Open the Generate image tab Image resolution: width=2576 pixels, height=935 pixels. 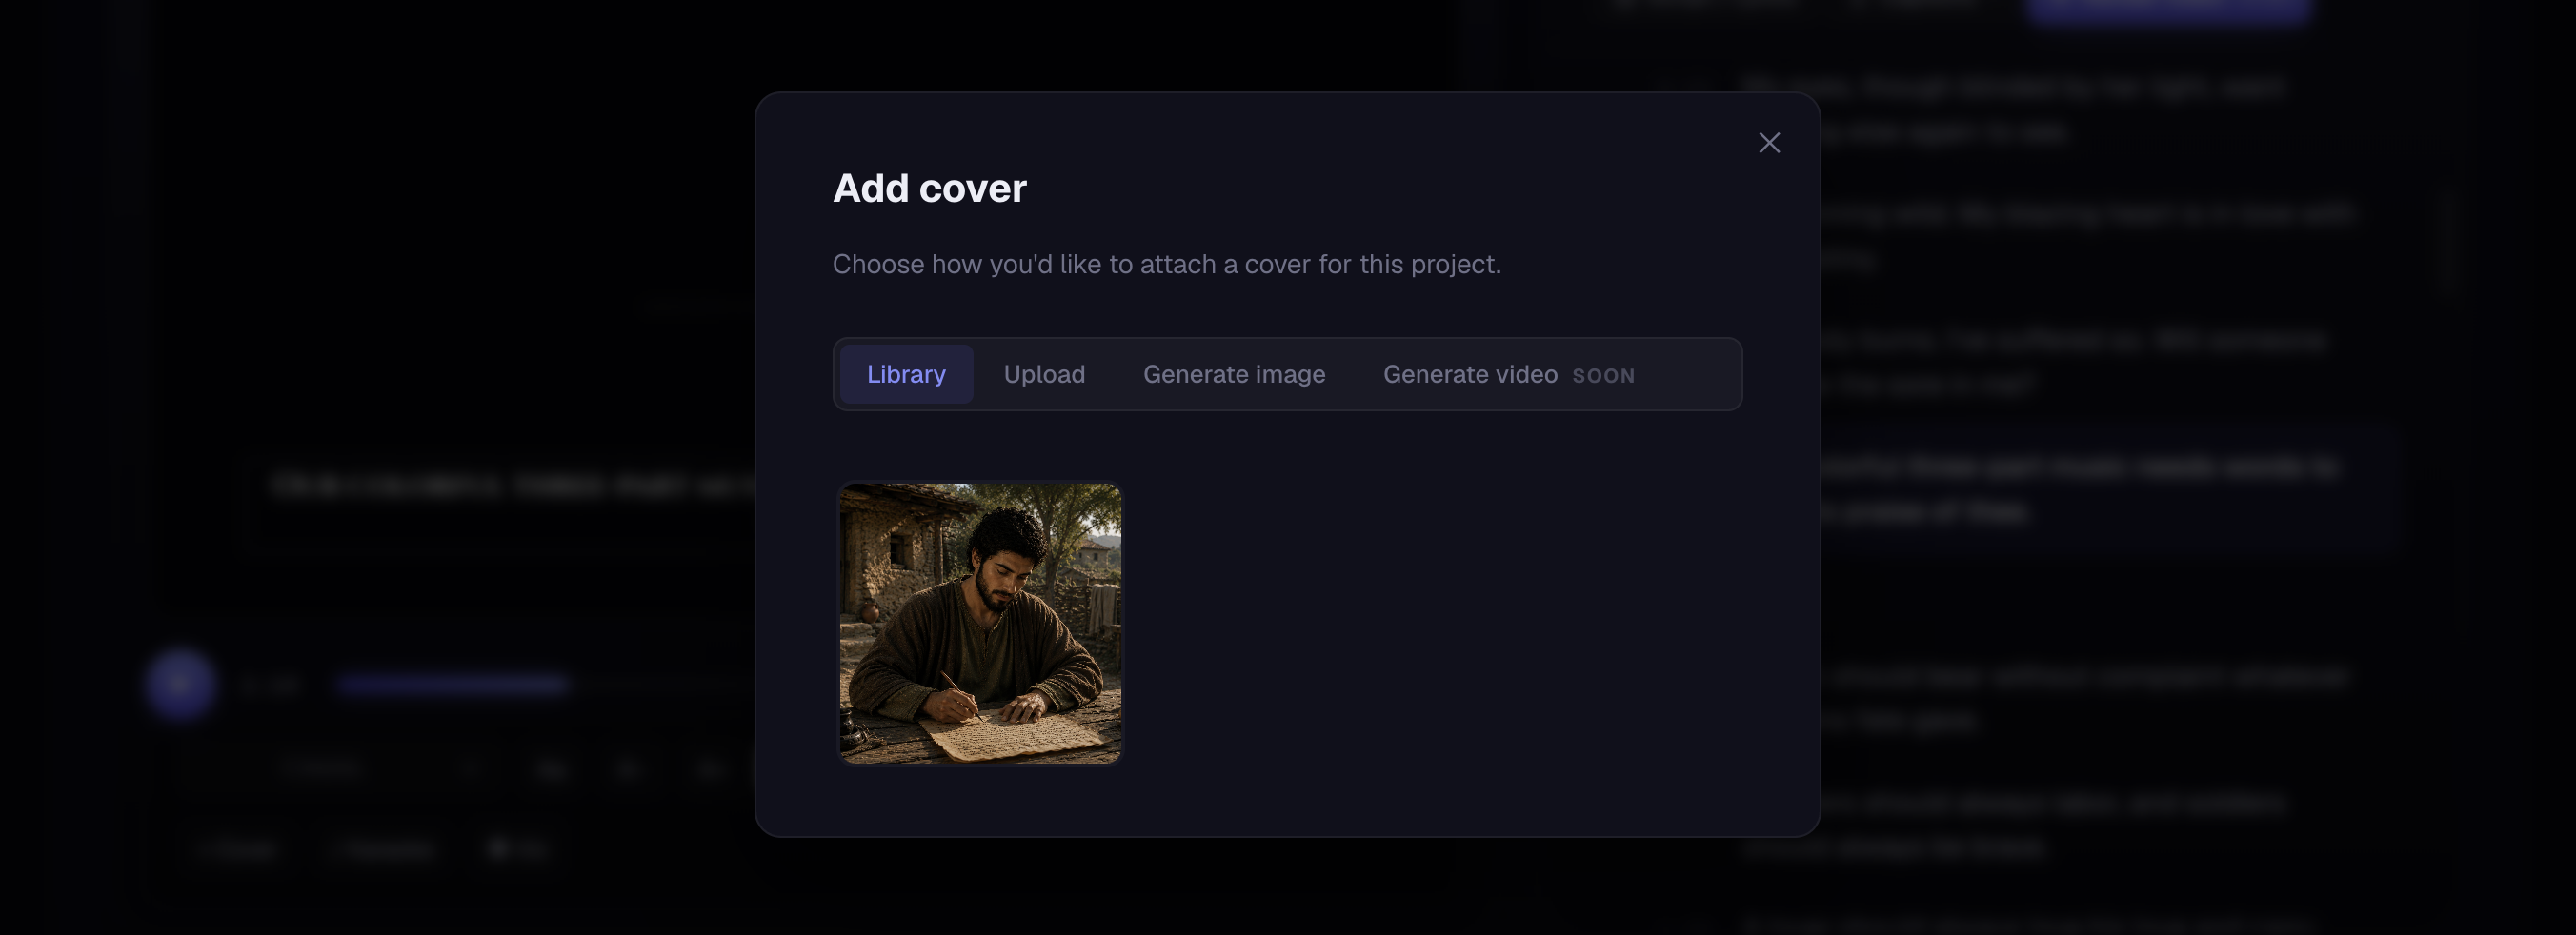pyautogui.click(x=1234, y=374)
